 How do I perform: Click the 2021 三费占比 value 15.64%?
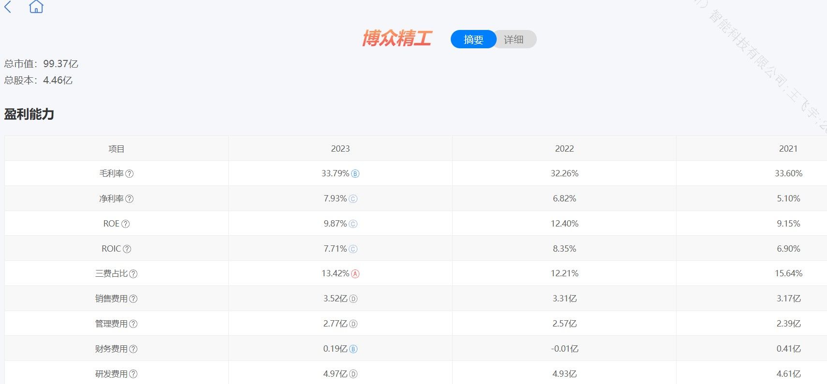(x=788, y=273)
